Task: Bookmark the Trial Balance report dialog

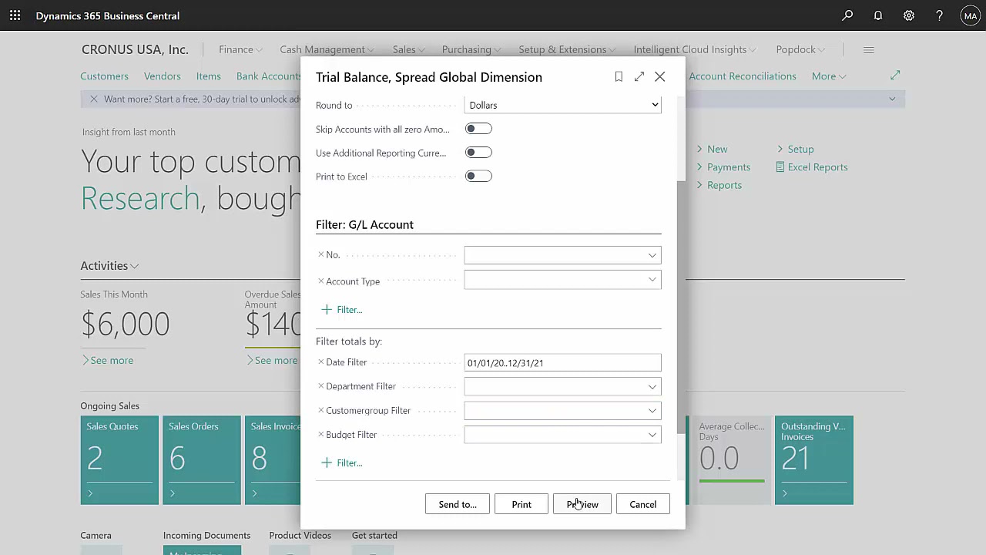Action: click(619, 76)
